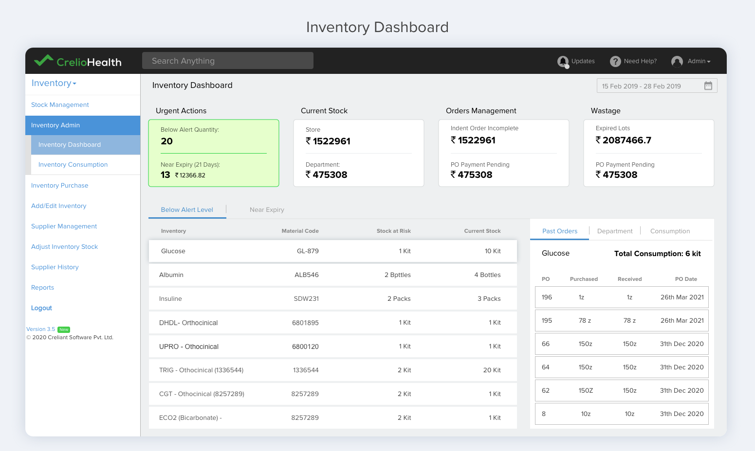Screen dimensions: 755x451
Task: Switch to the Consumption tab
Action: click(x=670, y=231)
